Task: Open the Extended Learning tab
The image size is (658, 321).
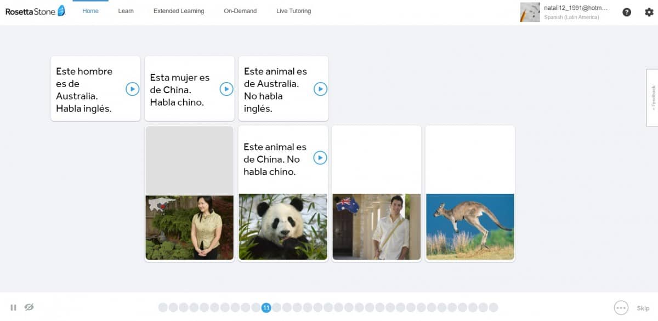Action: click(x=179, y=11)
